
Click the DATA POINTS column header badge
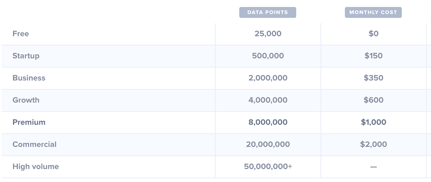point(268,12)
